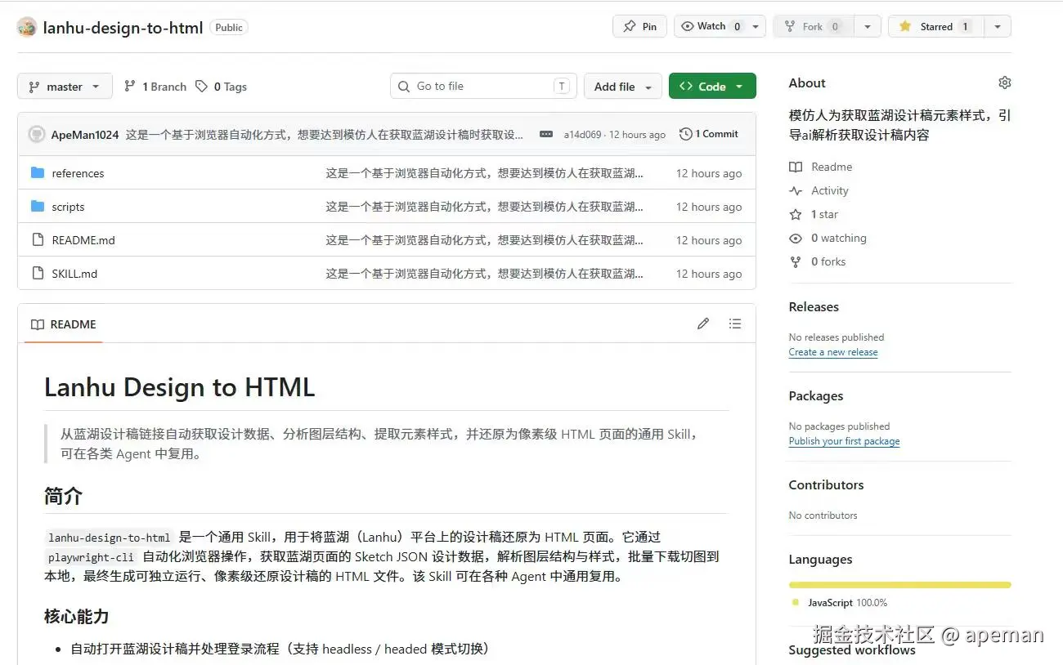Click the Public visibility badge
This screenshot has width=1063, height=665.
pos(229,28)
